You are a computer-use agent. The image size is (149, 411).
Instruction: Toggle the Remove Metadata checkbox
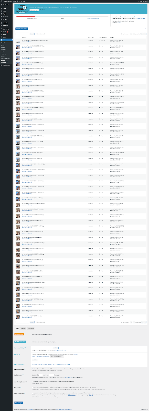[32, 369]
